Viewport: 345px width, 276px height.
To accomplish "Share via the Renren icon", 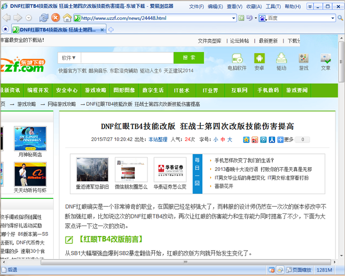I will tap(272, 140).
